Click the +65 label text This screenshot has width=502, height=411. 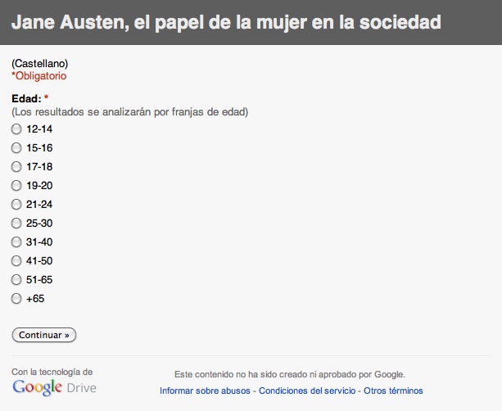click(x=35, y=299)
